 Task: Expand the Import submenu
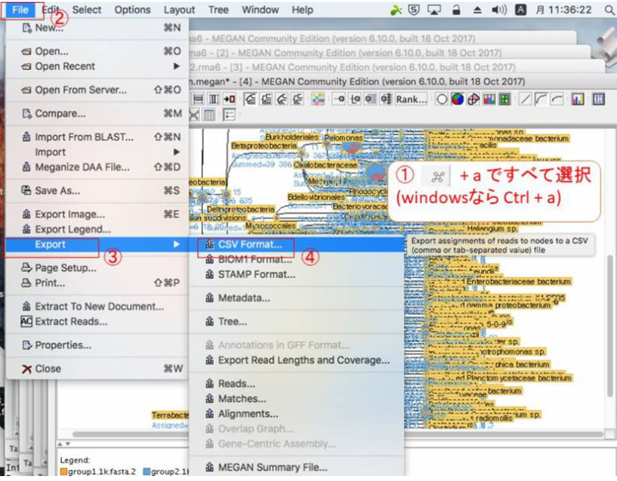click(x=97, y=152)
